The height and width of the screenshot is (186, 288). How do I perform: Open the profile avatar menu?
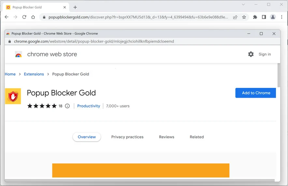tap(273, 17)
